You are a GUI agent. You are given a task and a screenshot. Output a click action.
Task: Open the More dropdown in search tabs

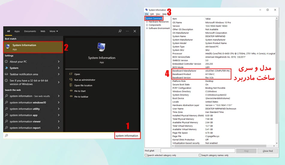(x=54, y=31)
